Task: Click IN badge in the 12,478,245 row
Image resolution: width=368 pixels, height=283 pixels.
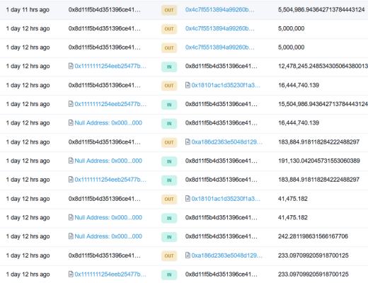Action: tap(169, 67)
